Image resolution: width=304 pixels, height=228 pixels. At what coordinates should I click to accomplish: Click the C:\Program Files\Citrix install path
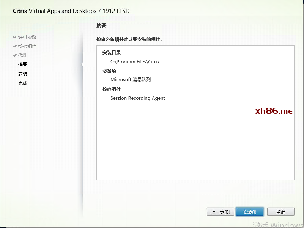click(x=135, y=62)
